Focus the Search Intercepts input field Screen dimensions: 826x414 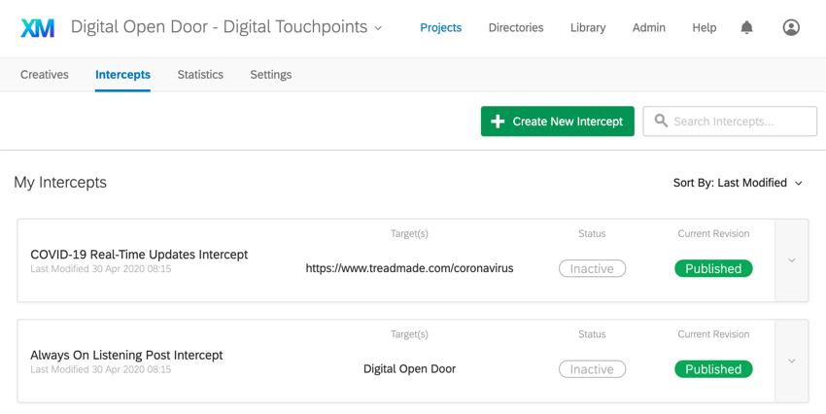pos(730,121)
